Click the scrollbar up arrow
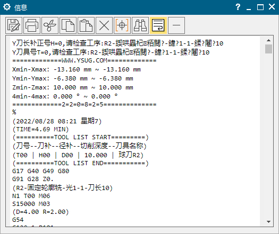The height and width of the screenshot is (234, 279). point(268,40)
